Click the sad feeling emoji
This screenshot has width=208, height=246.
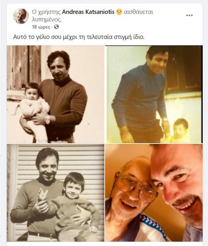pos(119,12)
